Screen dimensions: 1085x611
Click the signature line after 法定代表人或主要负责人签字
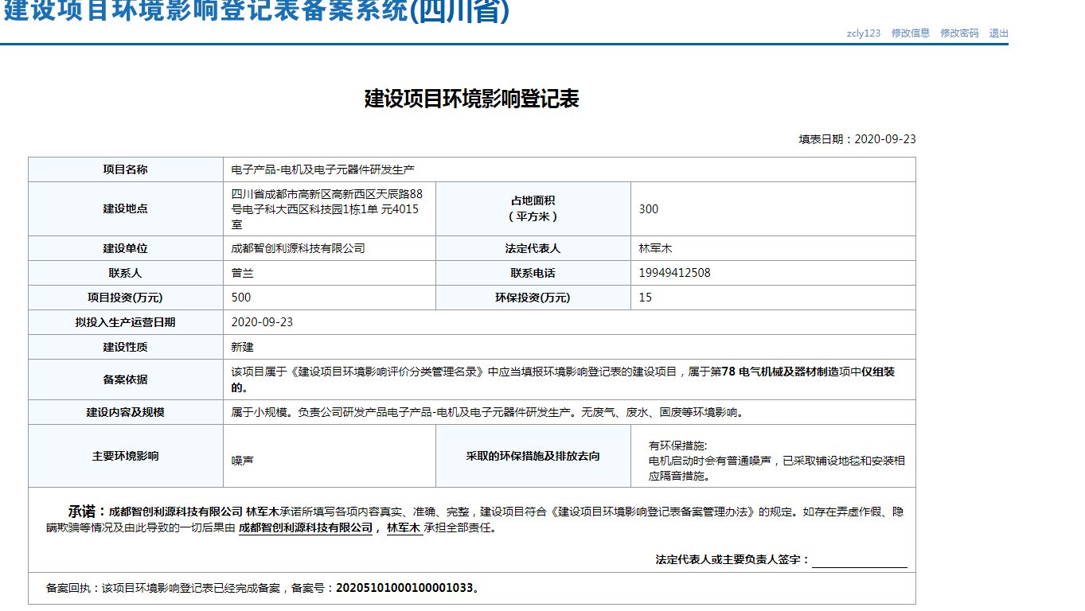(860, 561)
